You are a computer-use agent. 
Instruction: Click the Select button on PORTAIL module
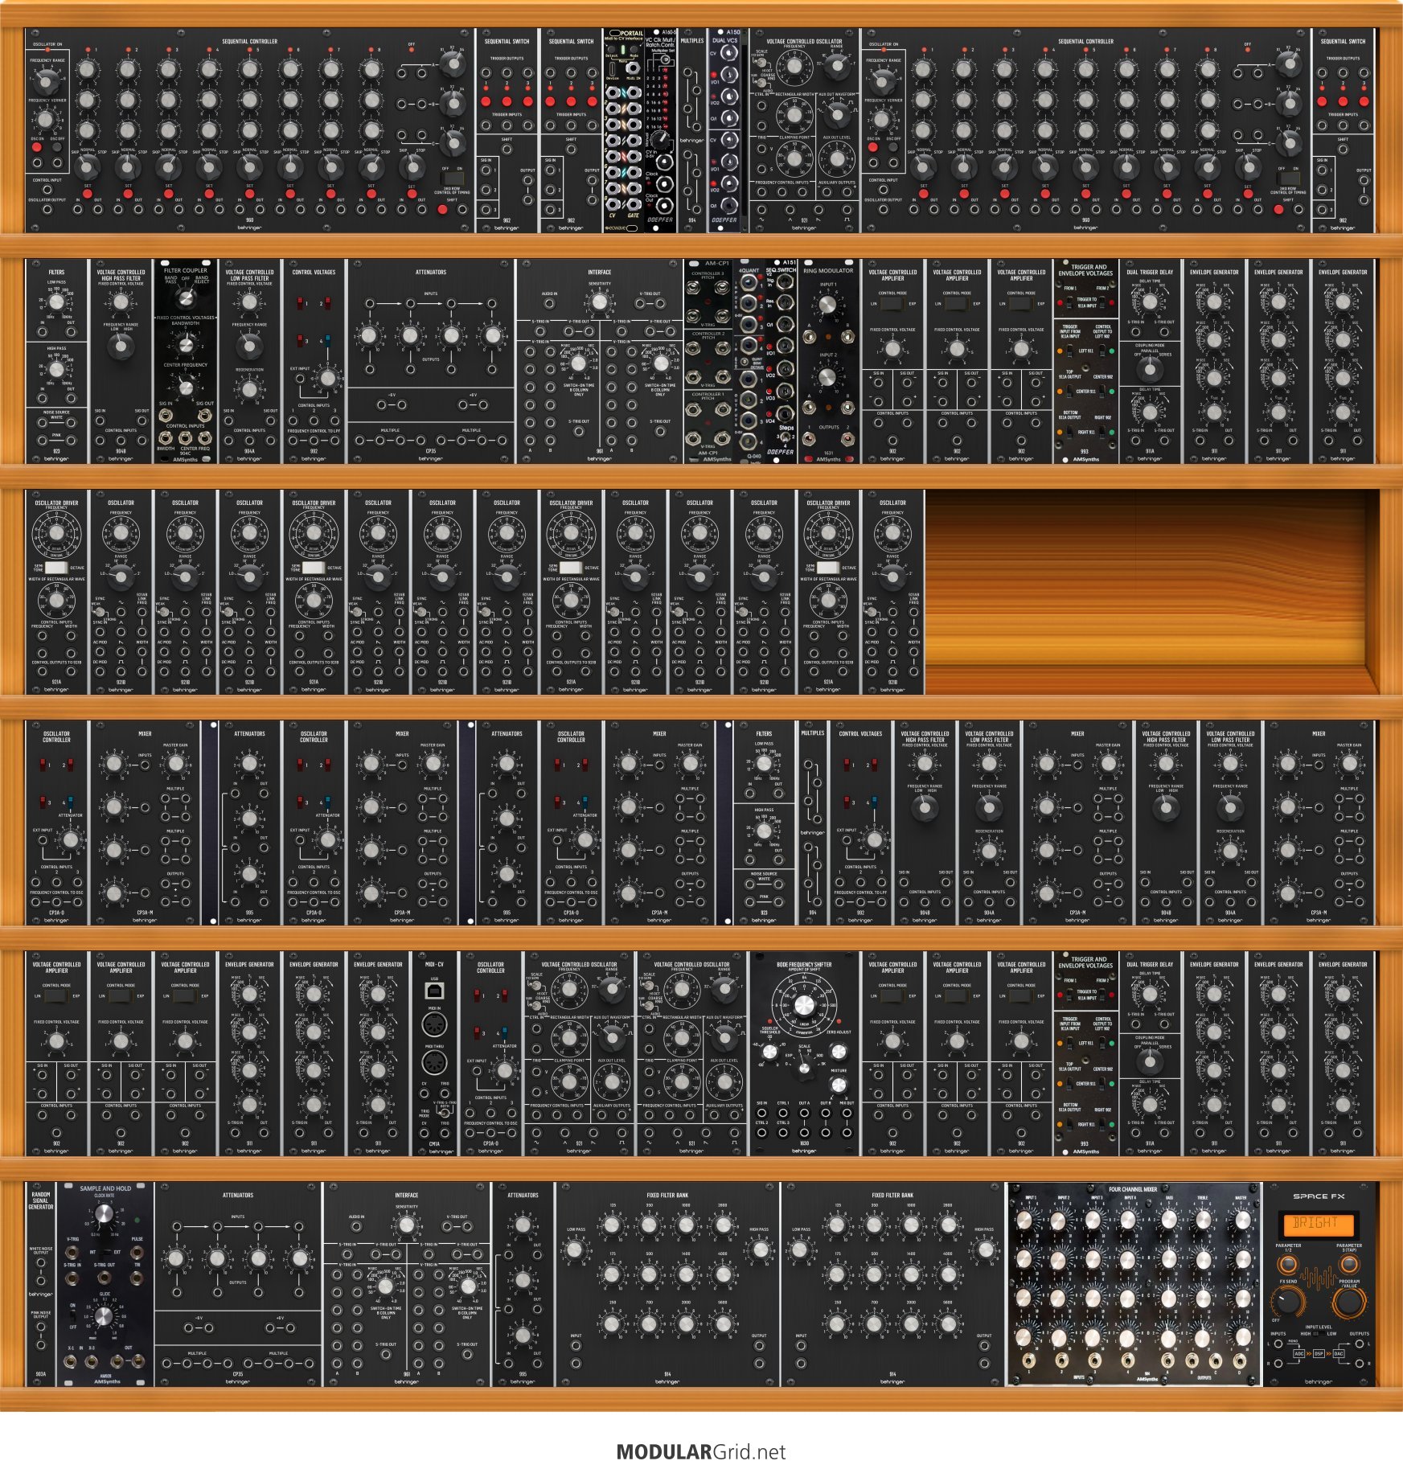click(x=612, y=50)
